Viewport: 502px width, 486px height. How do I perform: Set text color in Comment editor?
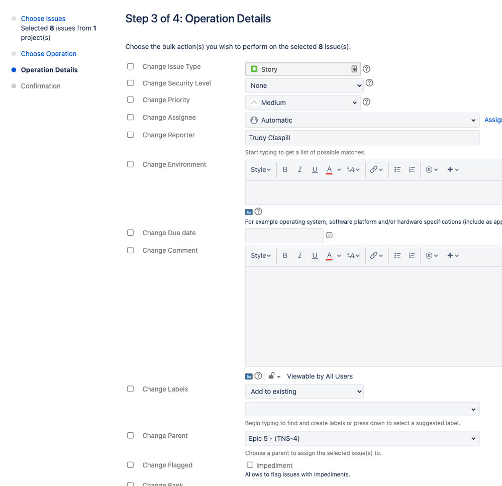coord(329,255)
